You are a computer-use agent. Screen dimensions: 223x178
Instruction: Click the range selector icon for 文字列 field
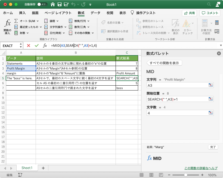point(211,85)
